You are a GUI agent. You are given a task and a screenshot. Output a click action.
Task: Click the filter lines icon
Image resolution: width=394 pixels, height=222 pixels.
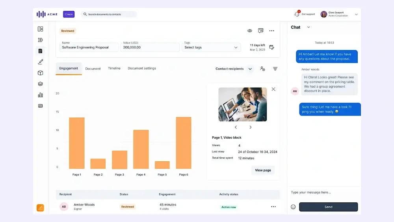point(275,69)
